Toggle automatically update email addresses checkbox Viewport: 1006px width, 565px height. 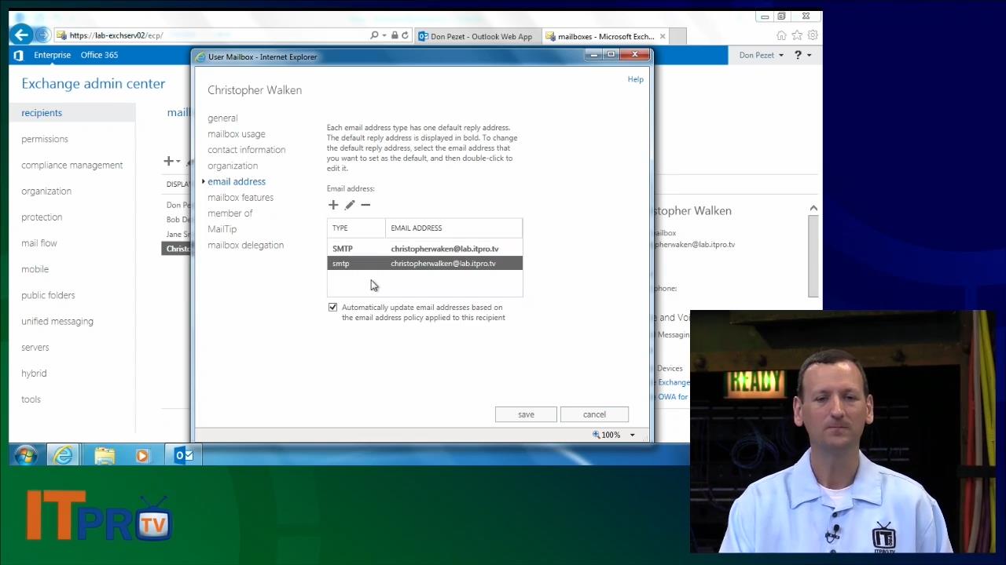coord(332,308)
